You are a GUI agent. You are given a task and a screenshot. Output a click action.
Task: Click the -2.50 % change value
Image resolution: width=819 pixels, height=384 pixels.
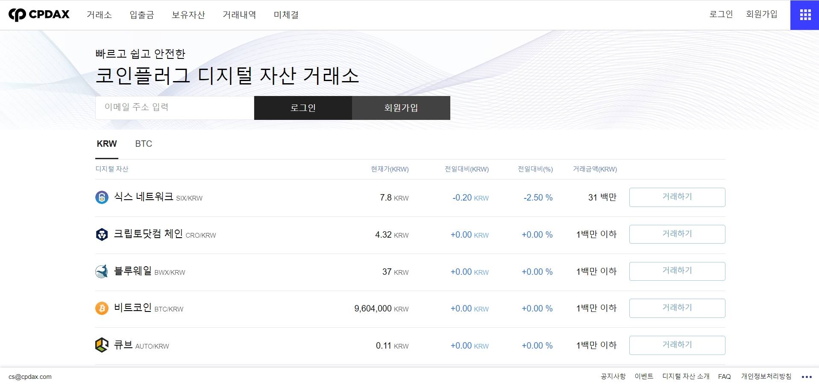(x=538, y=198)
